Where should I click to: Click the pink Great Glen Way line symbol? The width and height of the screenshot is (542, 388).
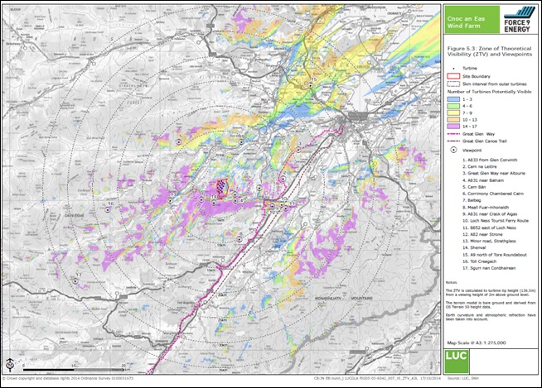tap(453, 134)
